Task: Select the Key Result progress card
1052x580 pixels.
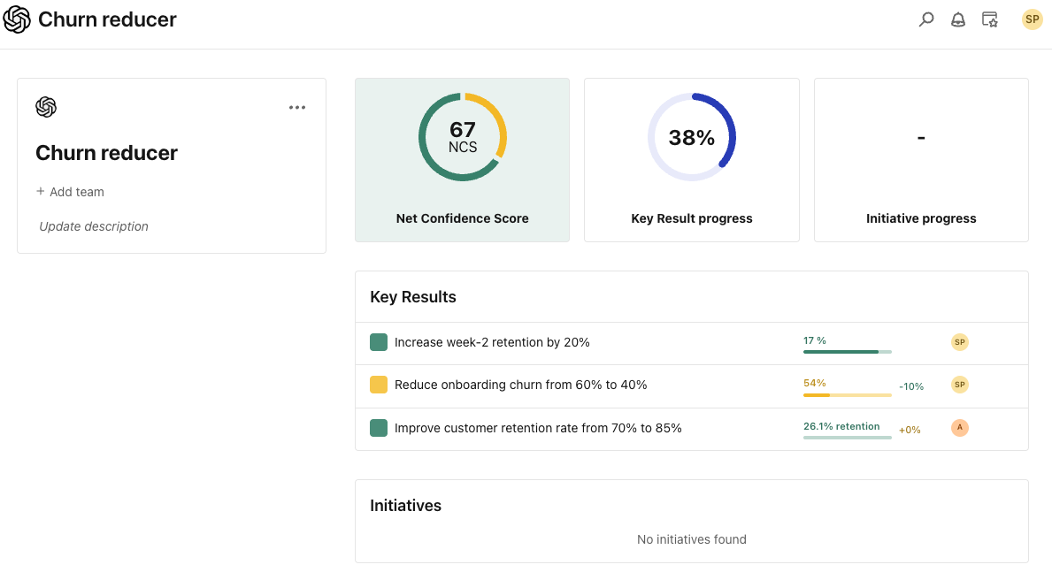Action: click(691, 159)
